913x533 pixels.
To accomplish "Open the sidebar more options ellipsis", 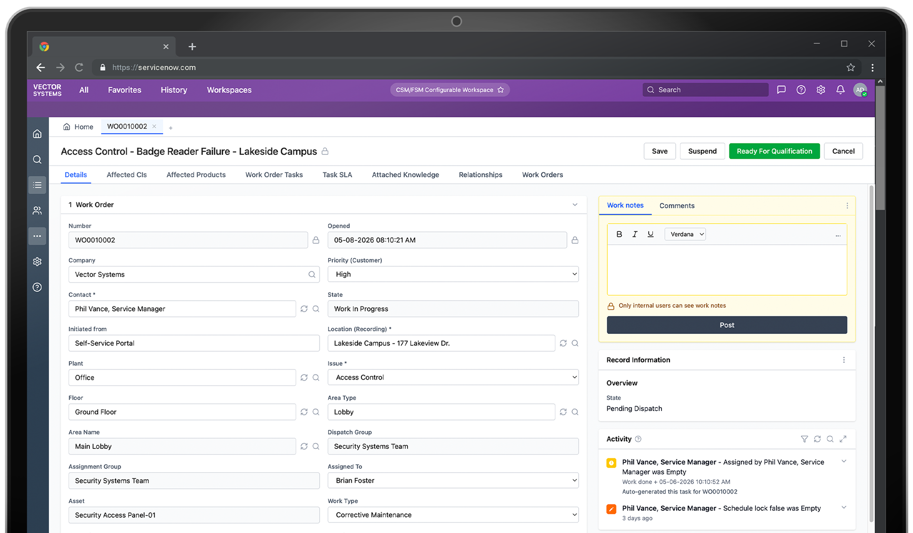I will pos(37,236).
